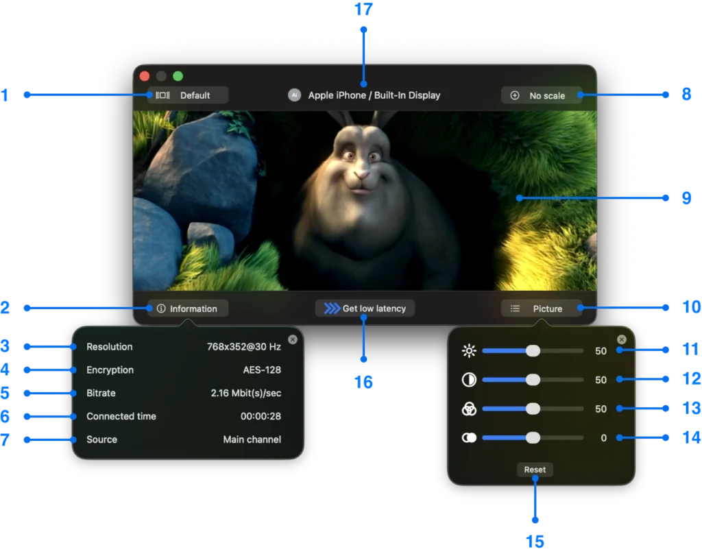The image size is (702, 556).
Task: Close the Picture panel with its X button
Action: pyautogui.click(x=622, y=339)
